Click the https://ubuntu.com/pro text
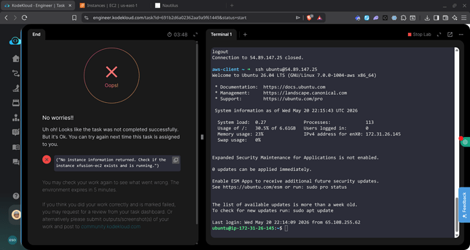Screen dimensions: 470x250 (x=293, y=99)
